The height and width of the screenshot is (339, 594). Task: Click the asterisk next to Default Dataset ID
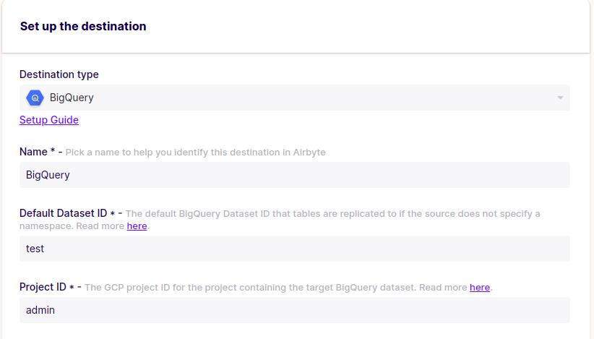click(x=113, y=214)
